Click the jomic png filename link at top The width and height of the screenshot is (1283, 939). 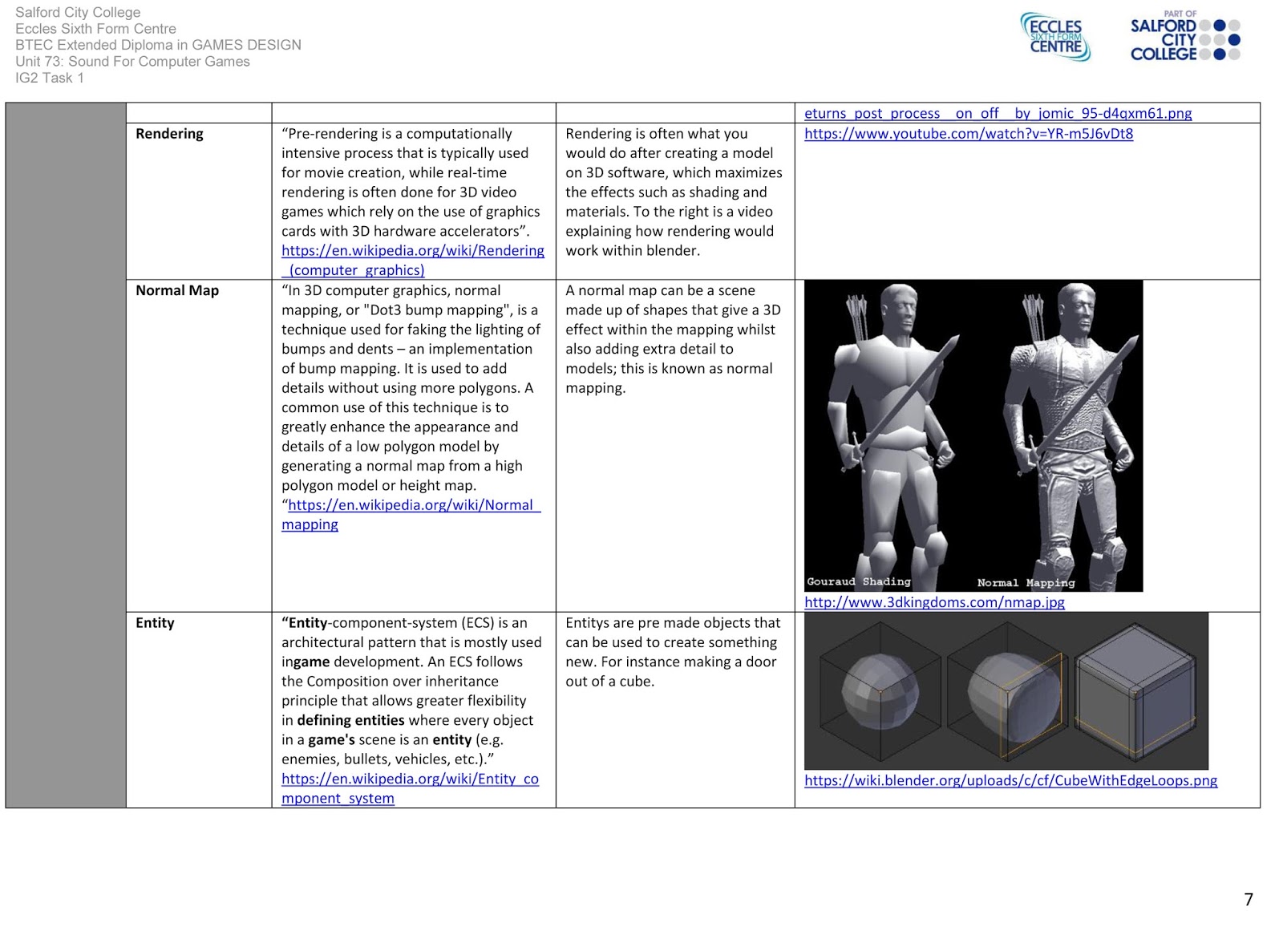click(998, 113)
